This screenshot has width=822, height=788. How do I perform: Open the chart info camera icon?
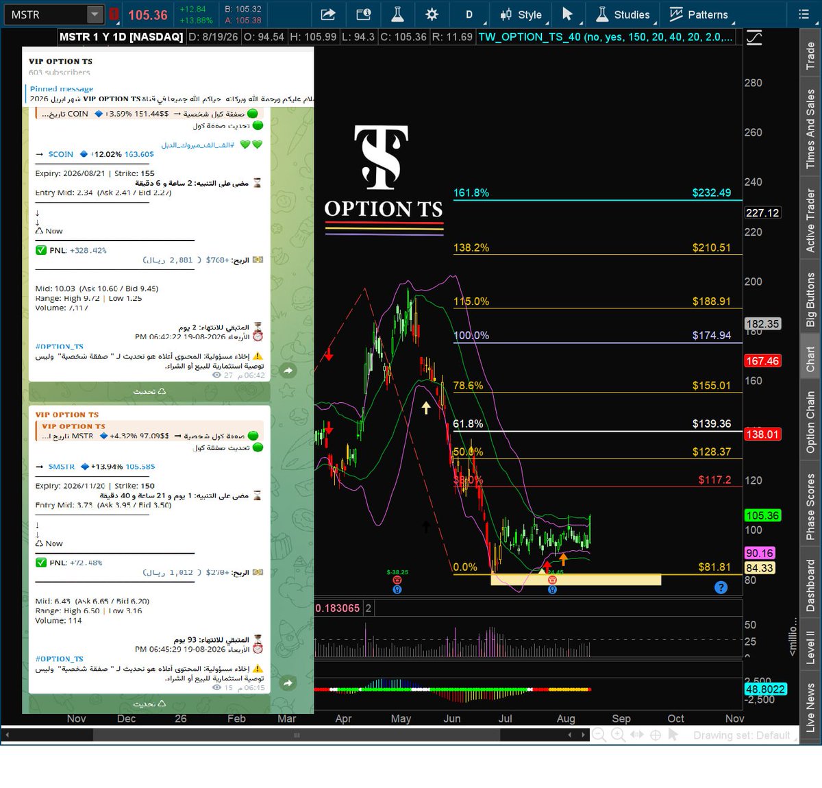pyautogui.click(x=364, y=14)
